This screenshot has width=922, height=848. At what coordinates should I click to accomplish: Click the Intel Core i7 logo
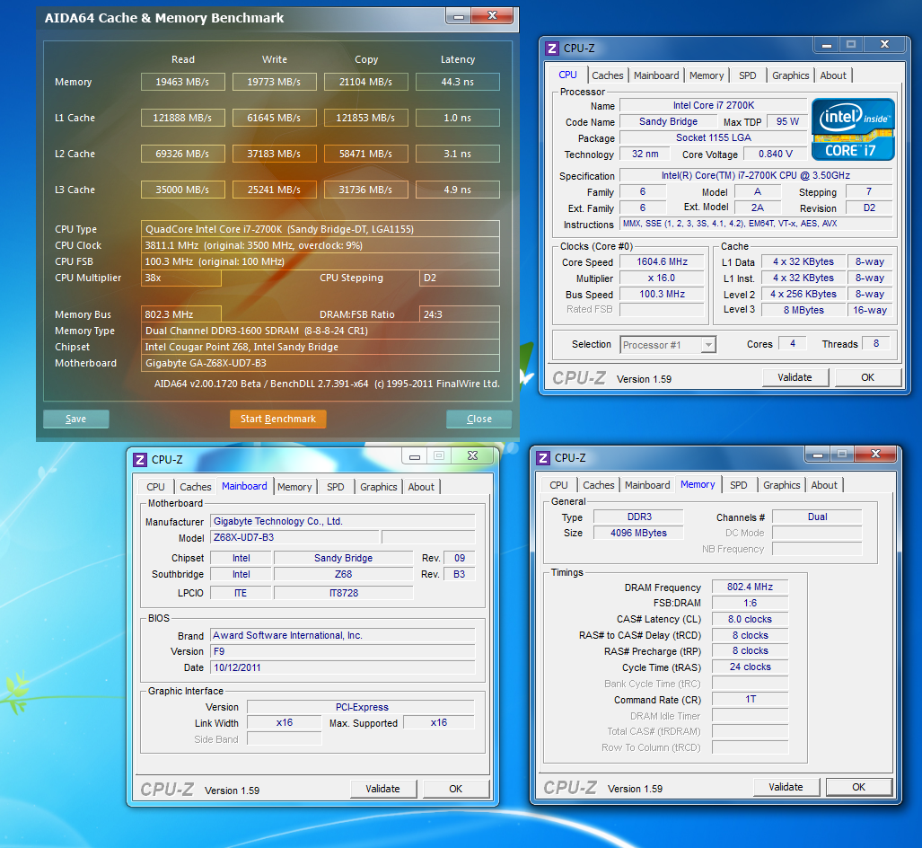pos(853,129)
